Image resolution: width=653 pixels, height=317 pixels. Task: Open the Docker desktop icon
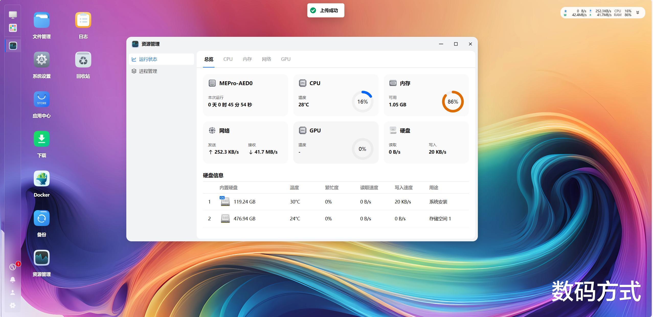(x=41, y=179)
